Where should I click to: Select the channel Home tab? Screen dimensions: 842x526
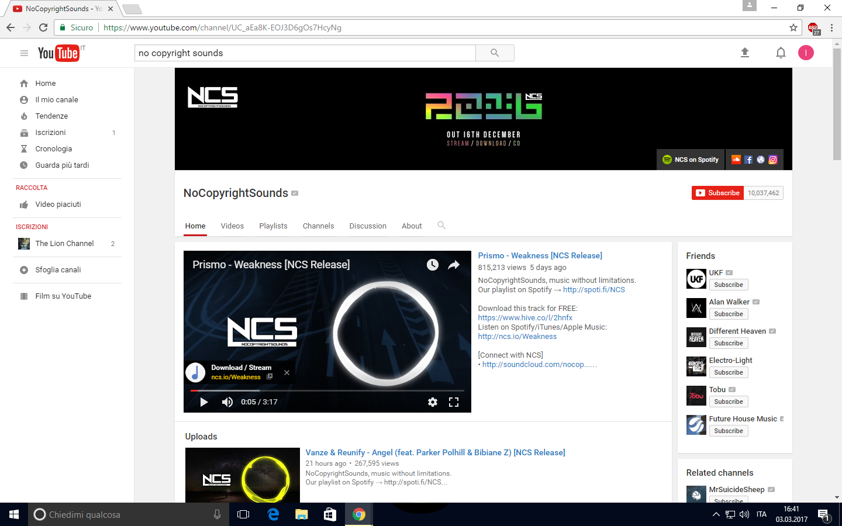tap(195, 226)
